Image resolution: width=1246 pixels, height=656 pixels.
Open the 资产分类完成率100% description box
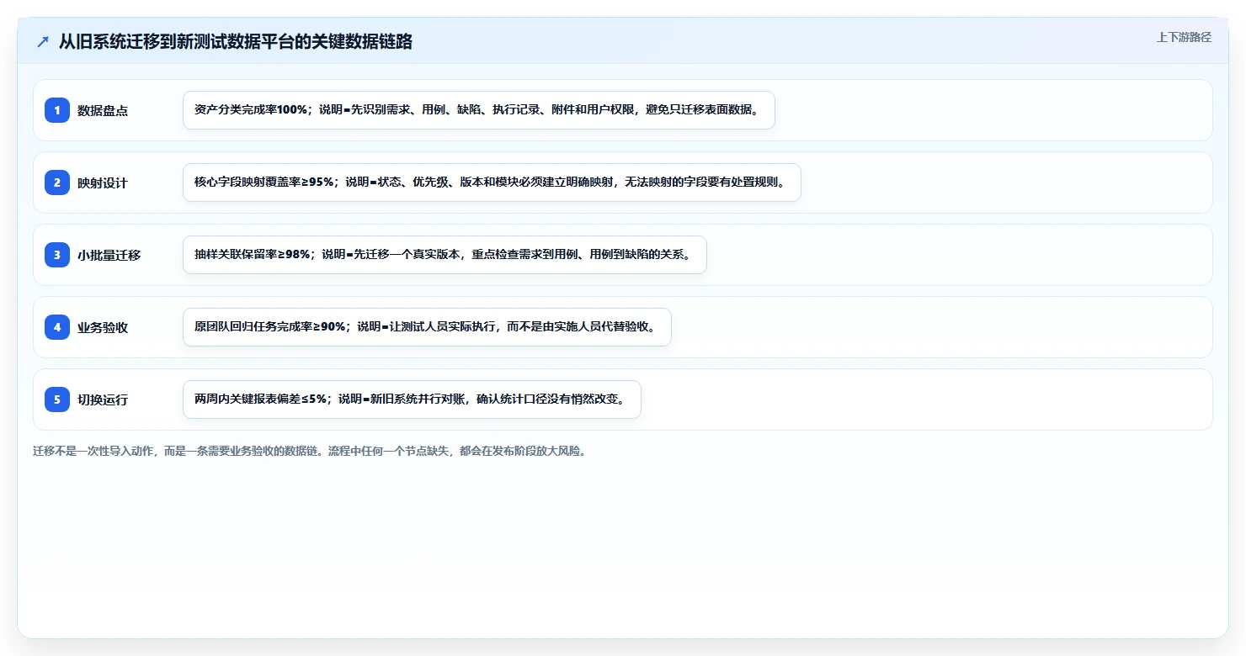click(x=479, y=110)
